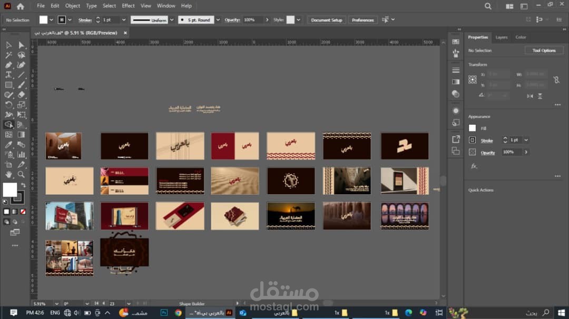Switch to the Color tab
This screenshot has height=319, width=569.
click(x=521, y=37)
